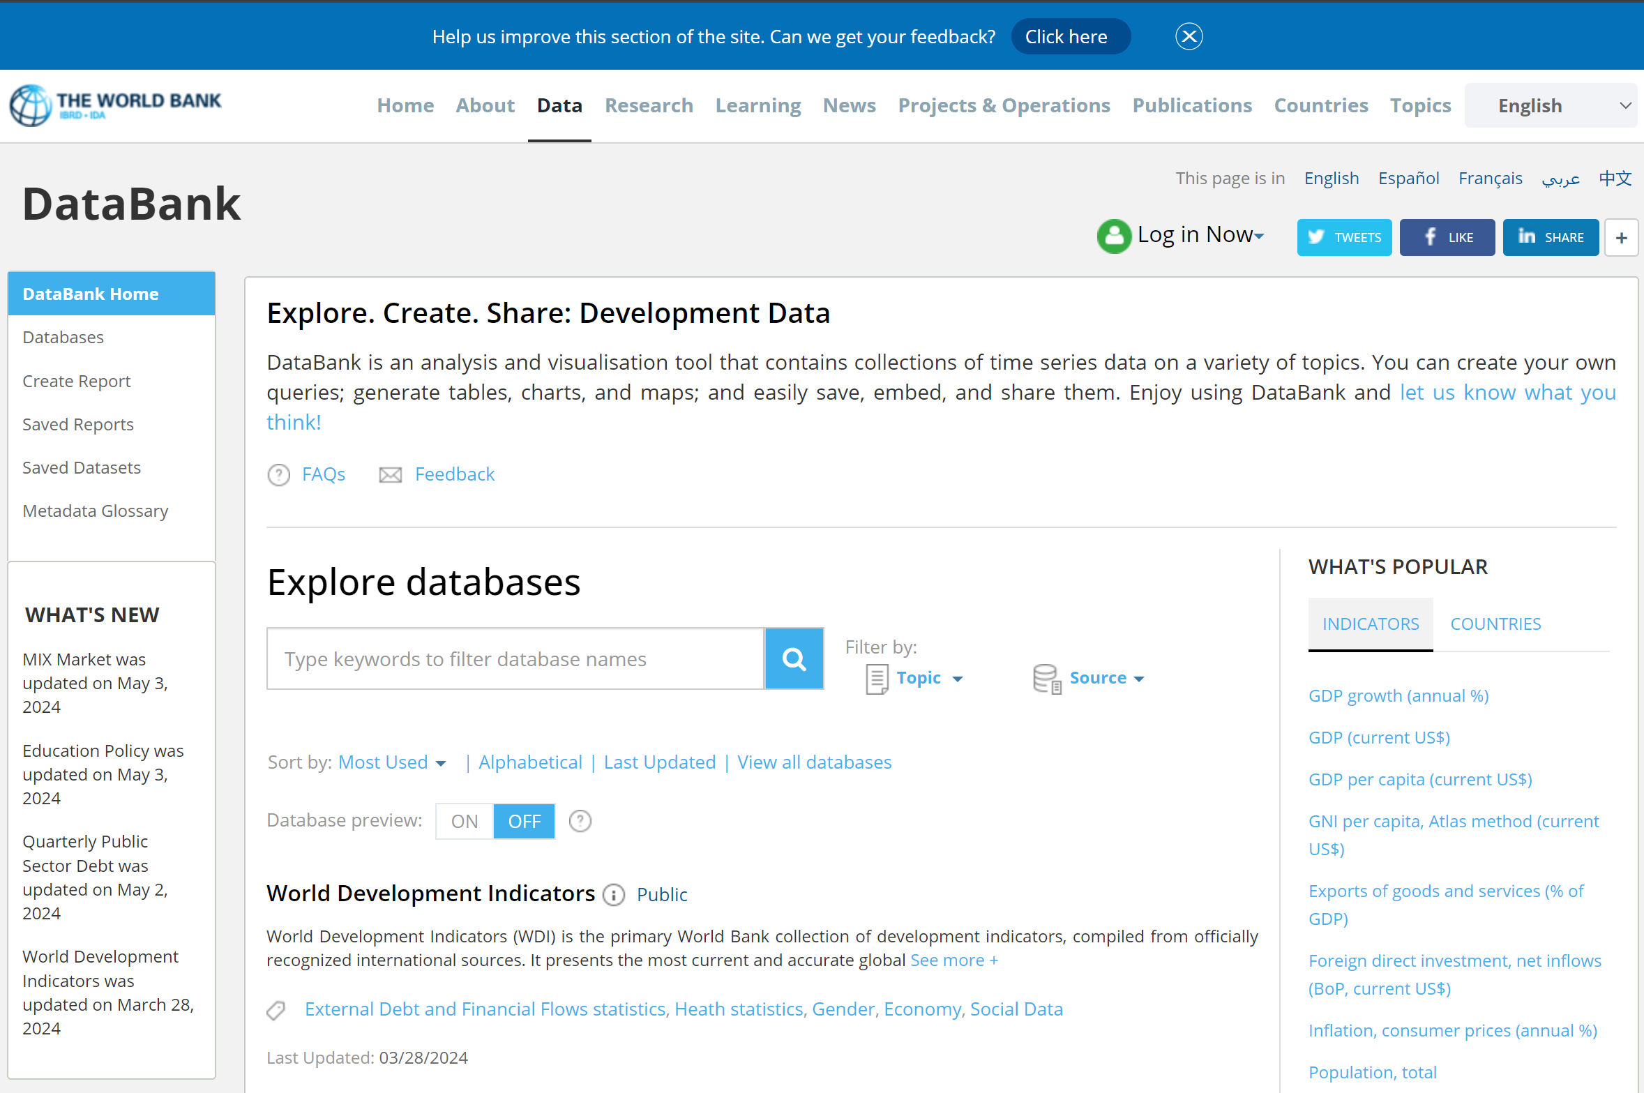Open the Learning menu item
The image size is (1644, 1093).
point(758,105)
